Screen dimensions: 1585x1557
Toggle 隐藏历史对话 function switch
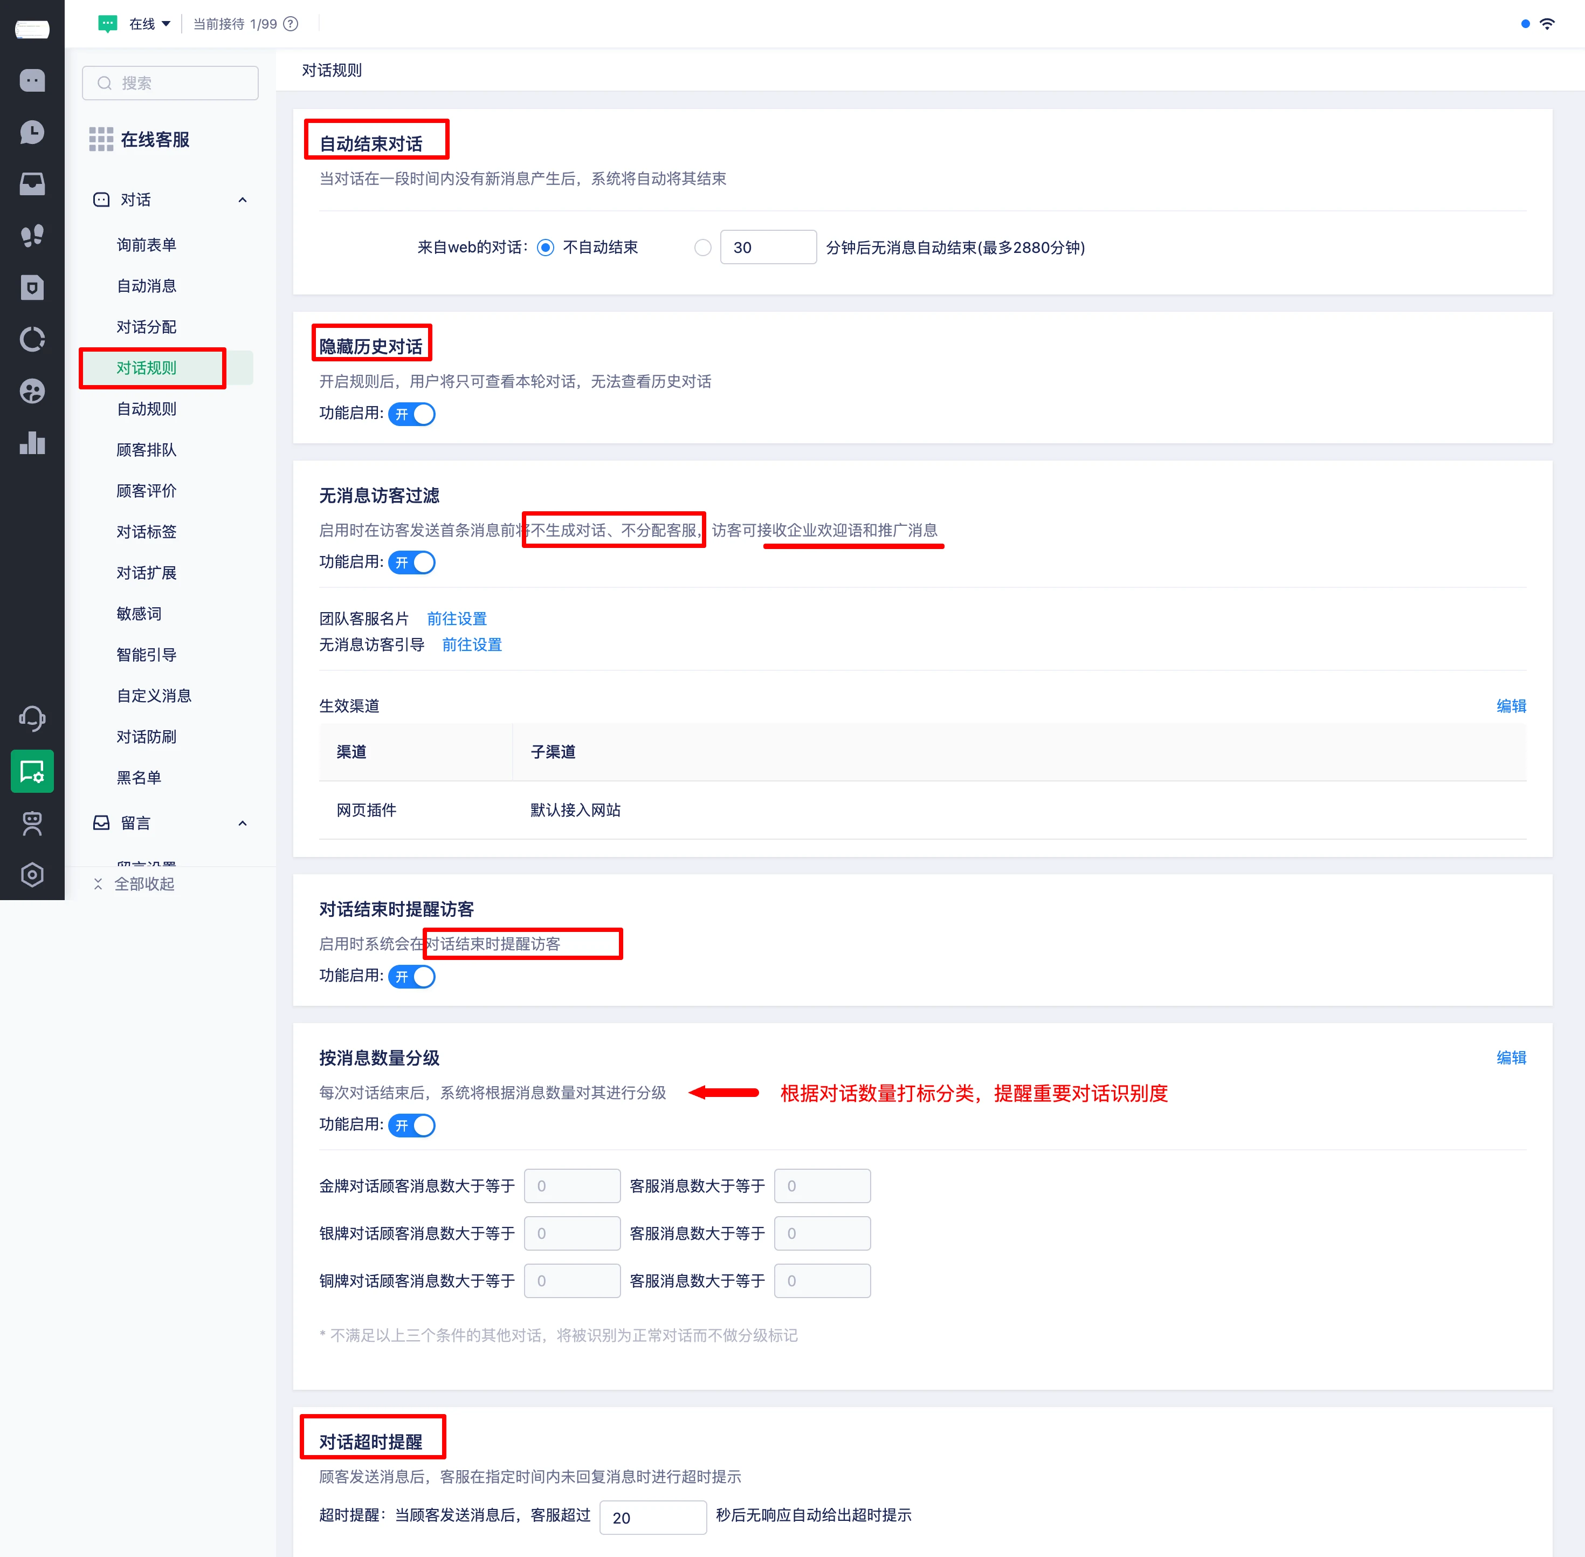point(412,414)
